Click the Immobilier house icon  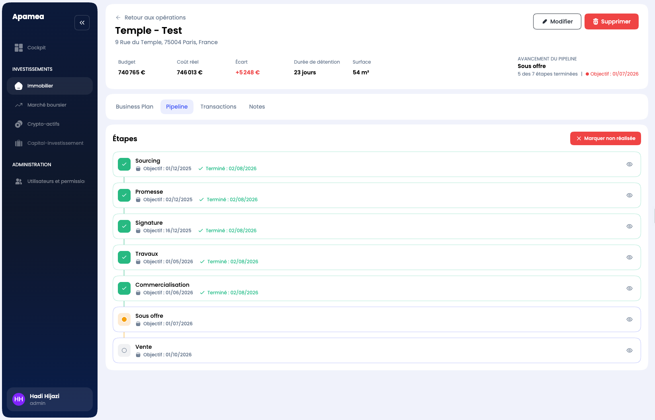(19, 86)
